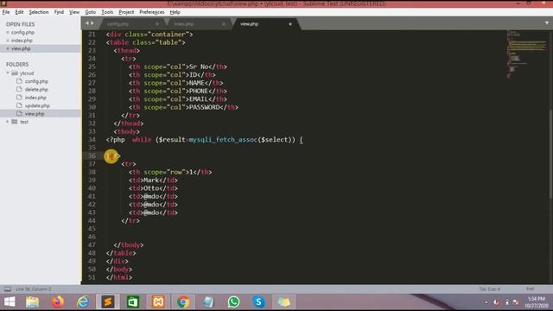Open the Project menu
The width and height of the screenshot is (553, 311).
126,12
